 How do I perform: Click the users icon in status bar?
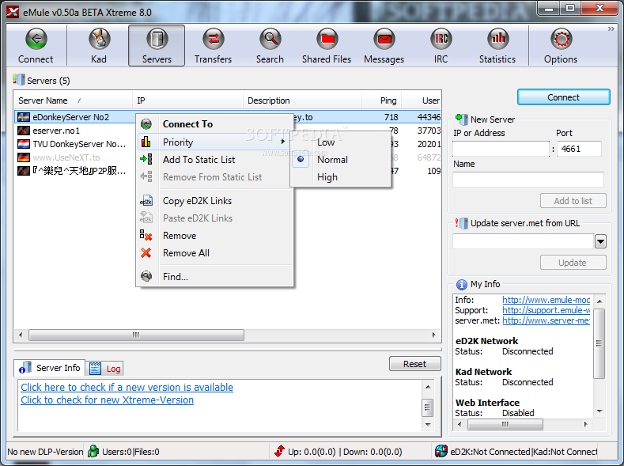click(93, 451)
